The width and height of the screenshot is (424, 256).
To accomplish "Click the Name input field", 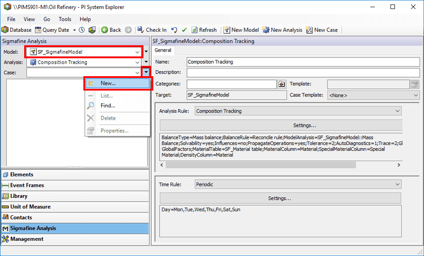I will [x=303, y=62].
